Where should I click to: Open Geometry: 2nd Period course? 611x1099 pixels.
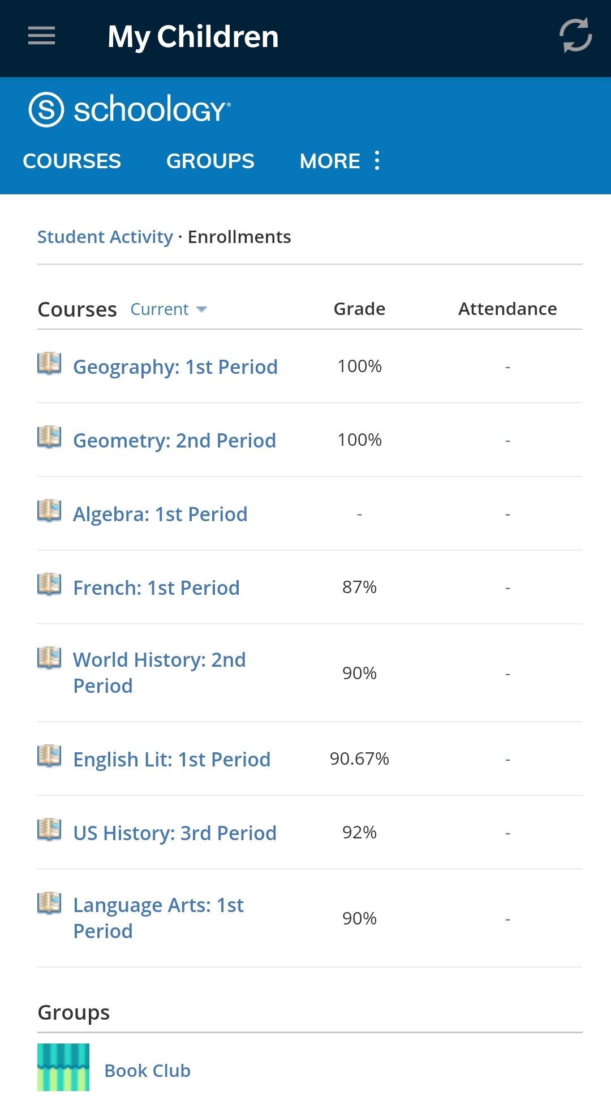coord(174,441)
